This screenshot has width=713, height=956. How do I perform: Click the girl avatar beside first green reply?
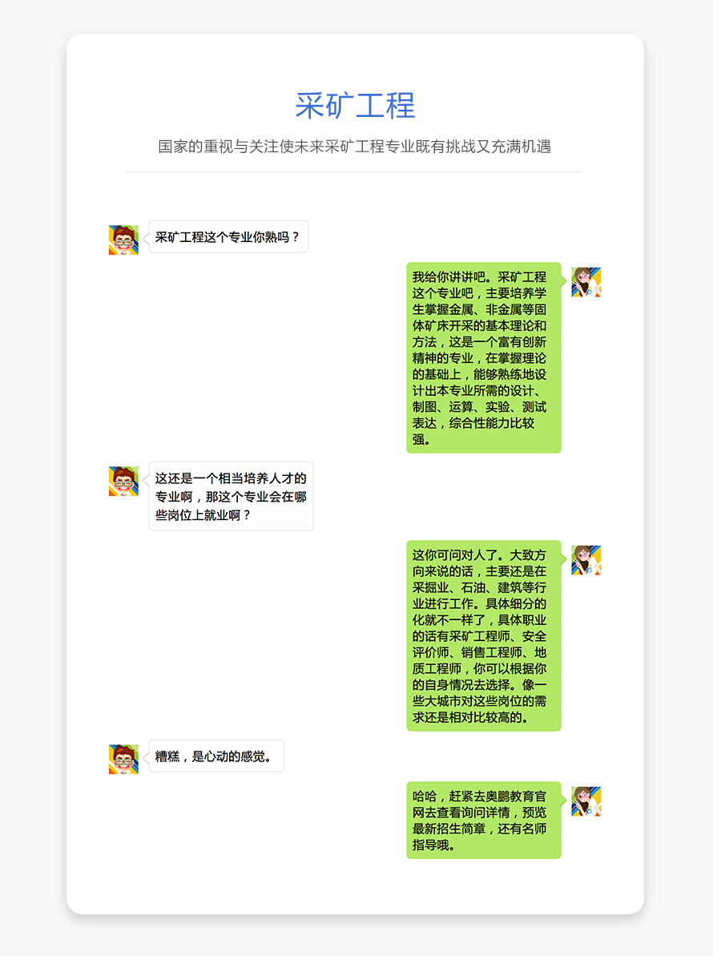586,282
